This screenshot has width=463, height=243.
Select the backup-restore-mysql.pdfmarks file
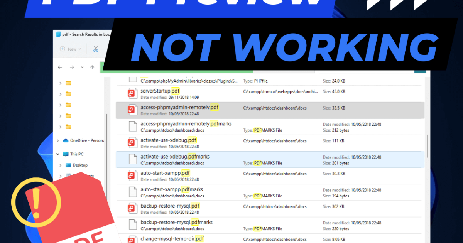click(x=270, y=225)
